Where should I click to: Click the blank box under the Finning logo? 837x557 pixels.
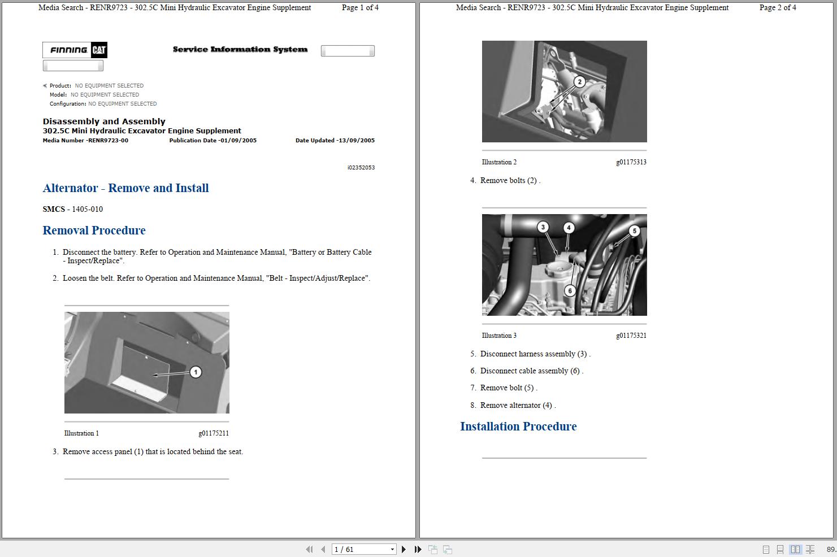click(73, 66)
